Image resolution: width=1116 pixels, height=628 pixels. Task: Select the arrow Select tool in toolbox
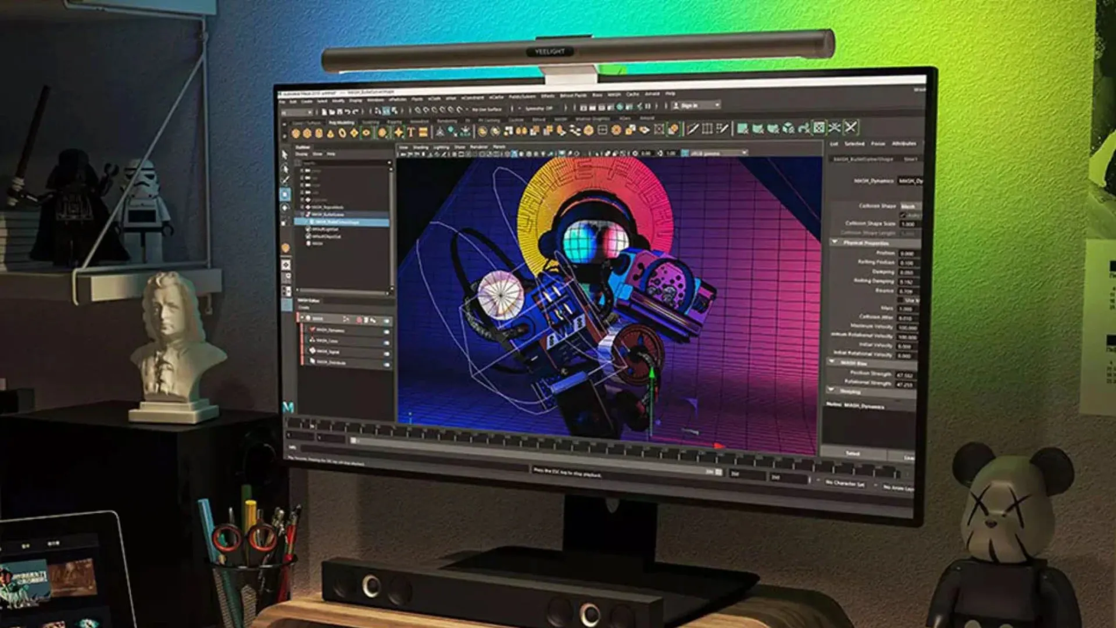[x=284, y=155]
